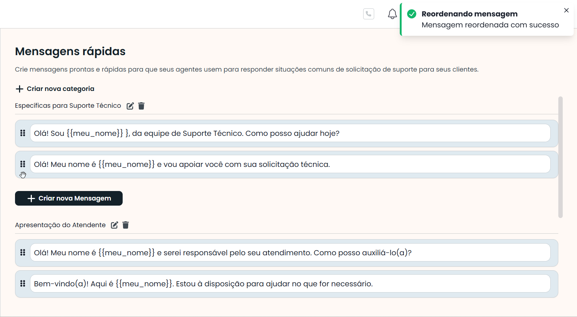Click drag handle of serei responsável message

click(23, 253)
